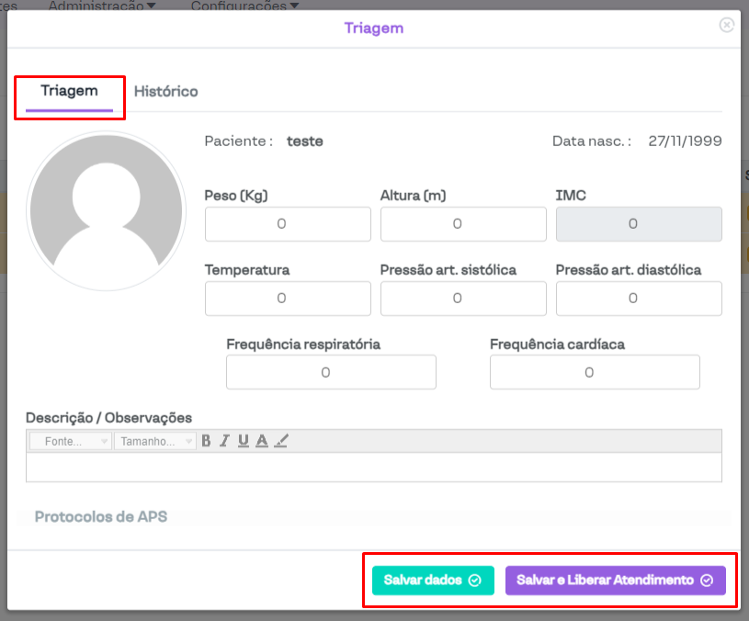Open the Fonte font dropdown

(x=71, y=442)
